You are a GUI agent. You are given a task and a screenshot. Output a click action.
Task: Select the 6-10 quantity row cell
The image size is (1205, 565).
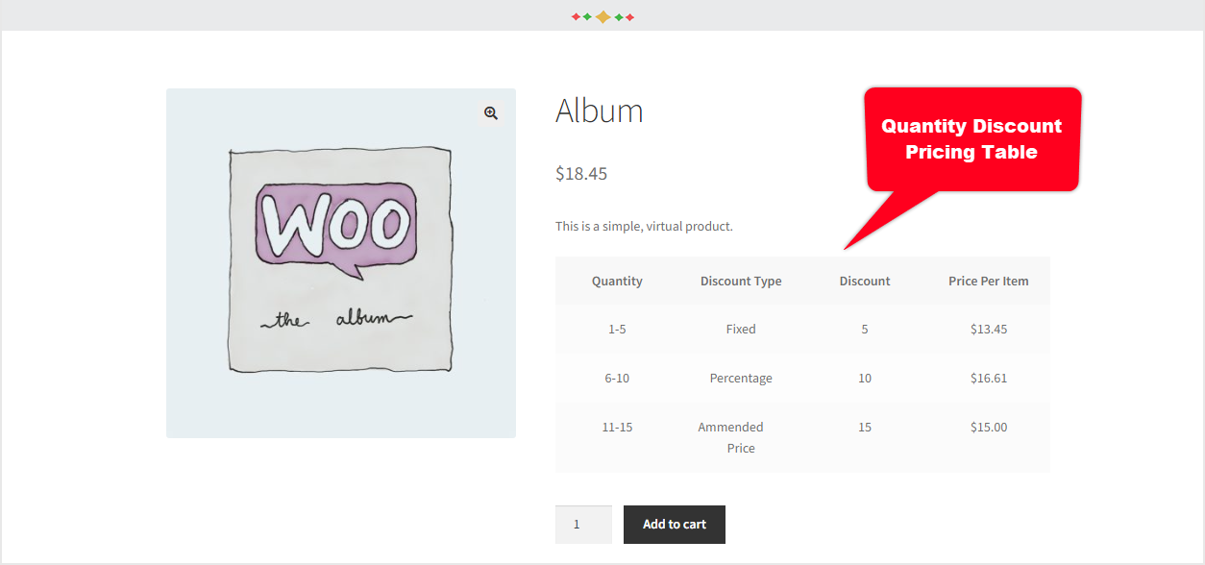617,379
